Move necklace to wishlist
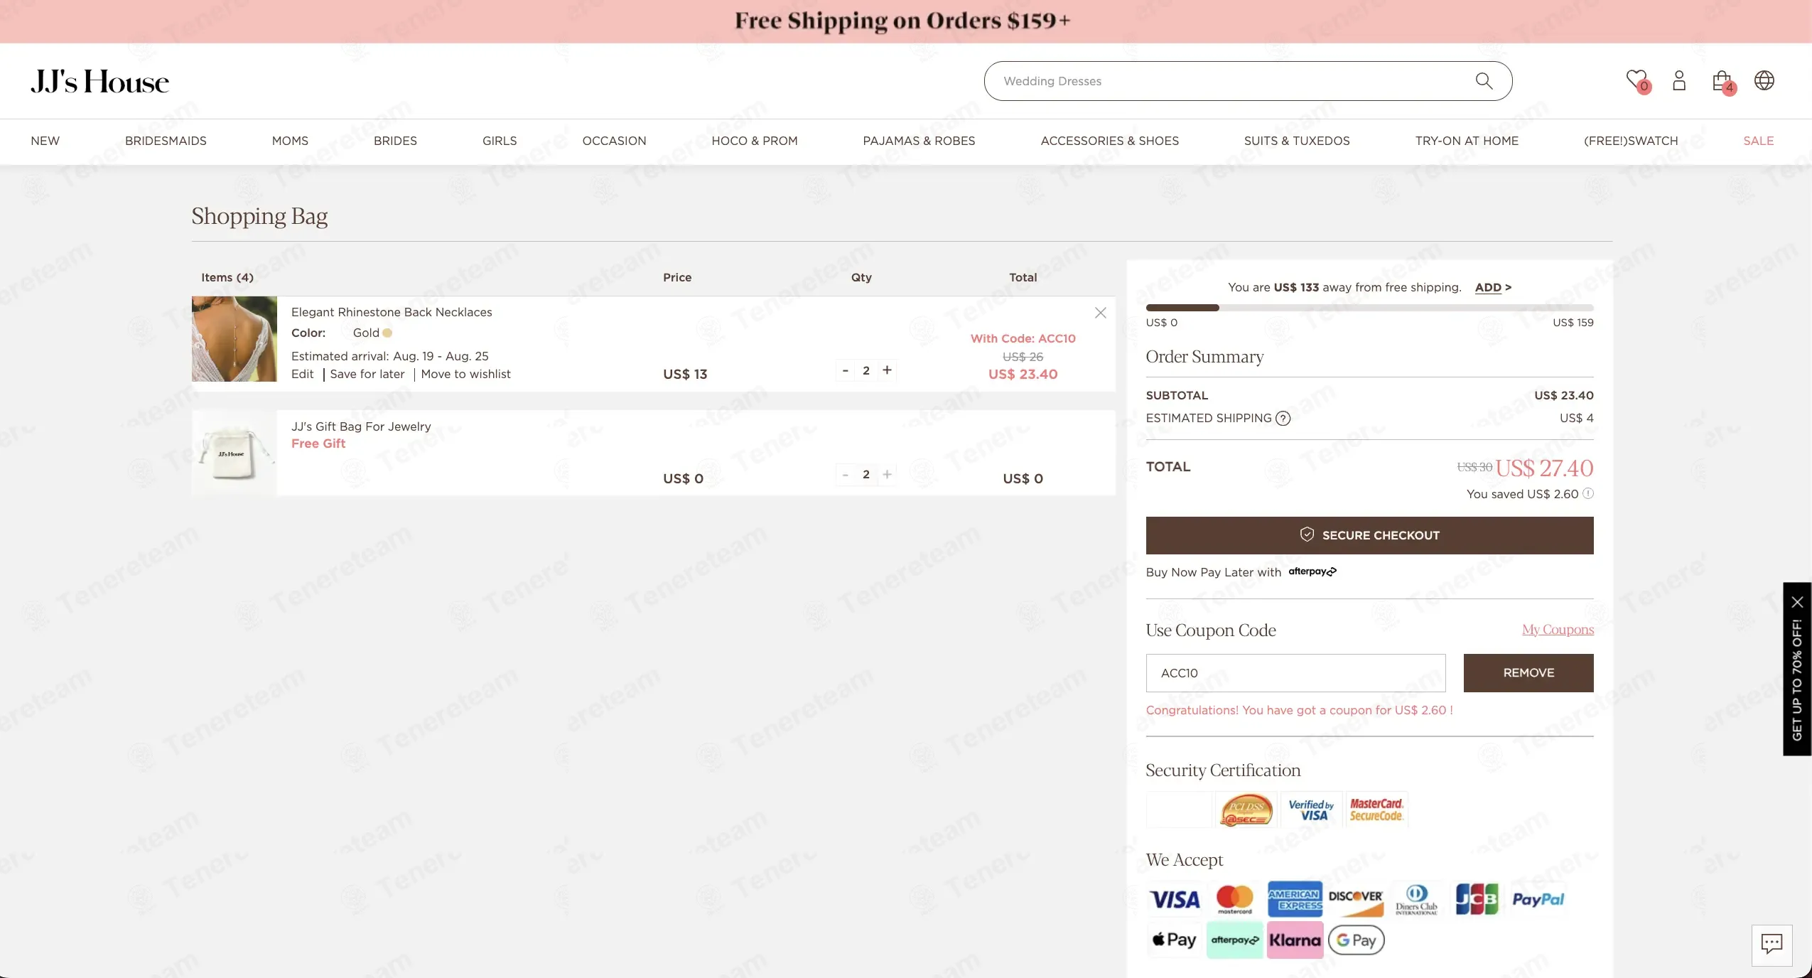This screenshot has height=978, width=1812. [x=465, y=375]
